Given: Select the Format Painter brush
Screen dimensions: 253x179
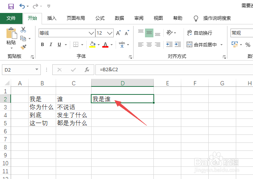Looking at the screenshot, I should pyautogui.click(x=23, y=47).
